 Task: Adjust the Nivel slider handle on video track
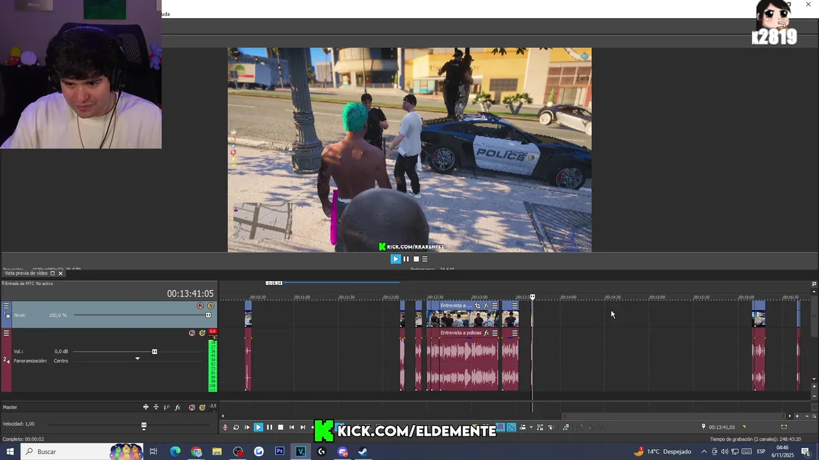click(208, 315)
